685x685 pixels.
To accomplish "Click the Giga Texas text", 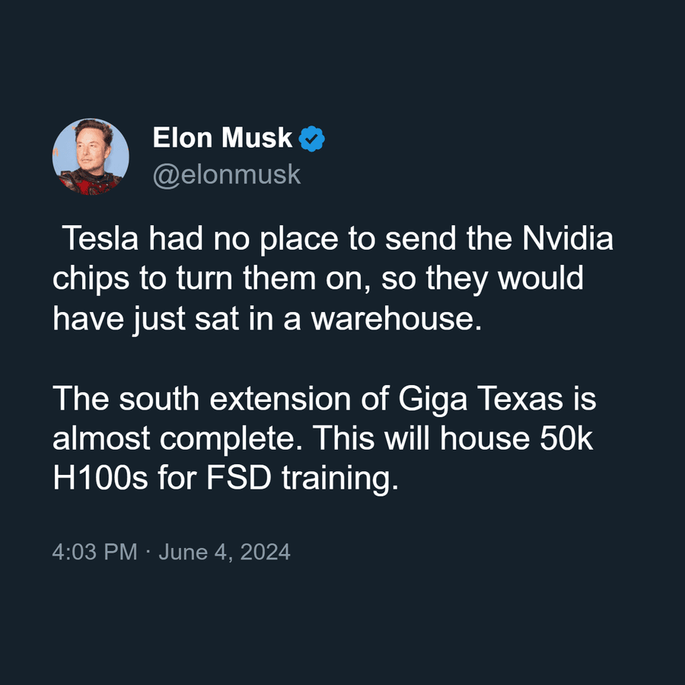I will tap(480, 400).
